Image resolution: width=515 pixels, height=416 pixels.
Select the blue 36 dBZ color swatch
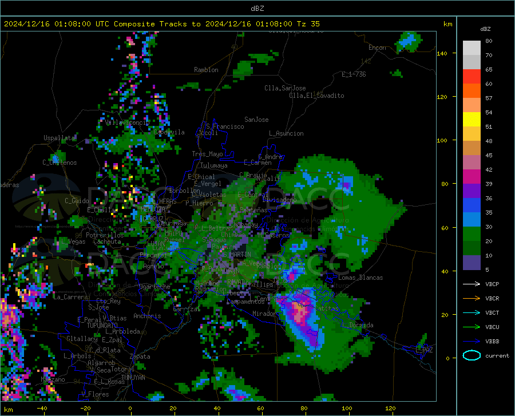472,205
